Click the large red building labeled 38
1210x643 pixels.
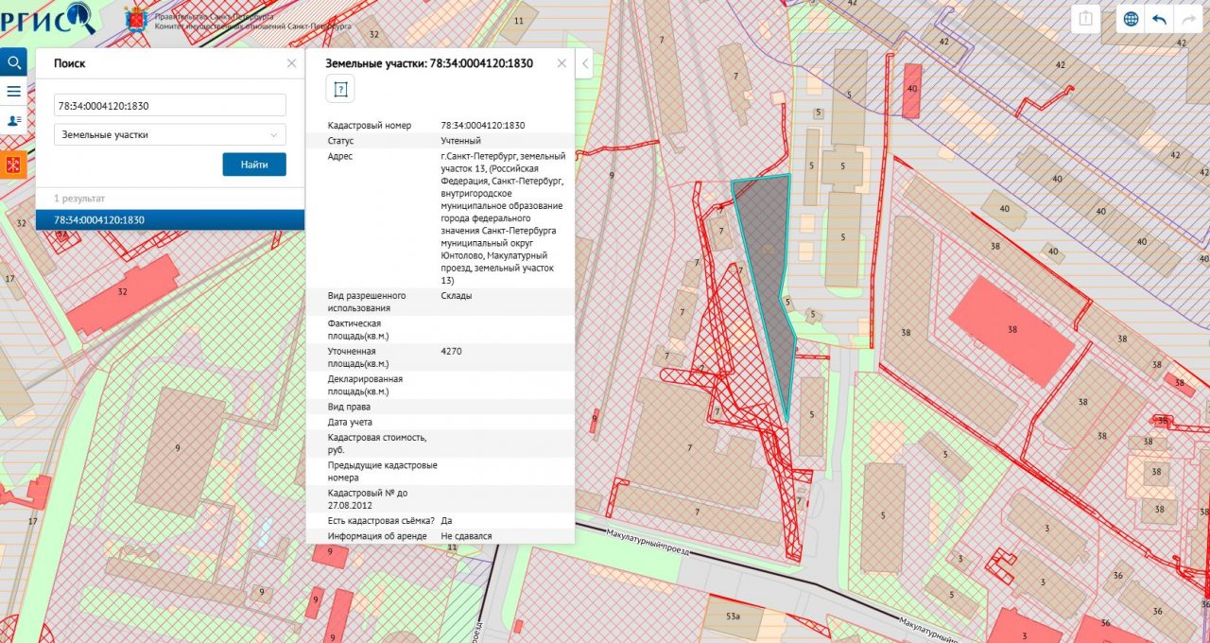point(1012,330)
